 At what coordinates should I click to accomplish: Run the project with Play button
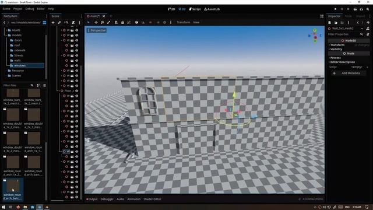pos(336,9)
